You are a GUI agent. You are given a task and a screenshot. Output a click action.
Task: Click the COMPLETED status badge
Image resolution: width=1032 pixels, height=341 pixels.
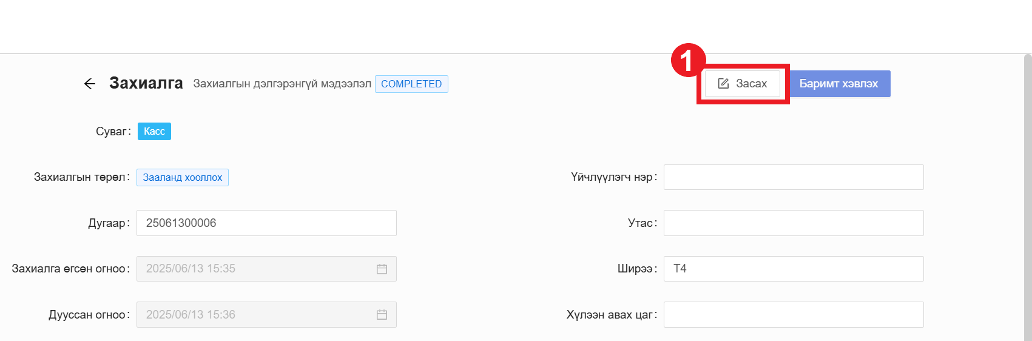tap(411, 84)
